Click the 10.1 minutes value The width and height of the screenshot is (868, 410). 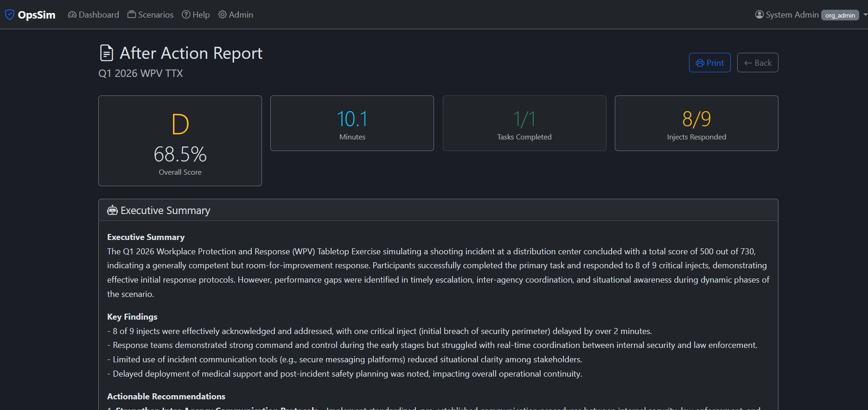click(352, 119)
